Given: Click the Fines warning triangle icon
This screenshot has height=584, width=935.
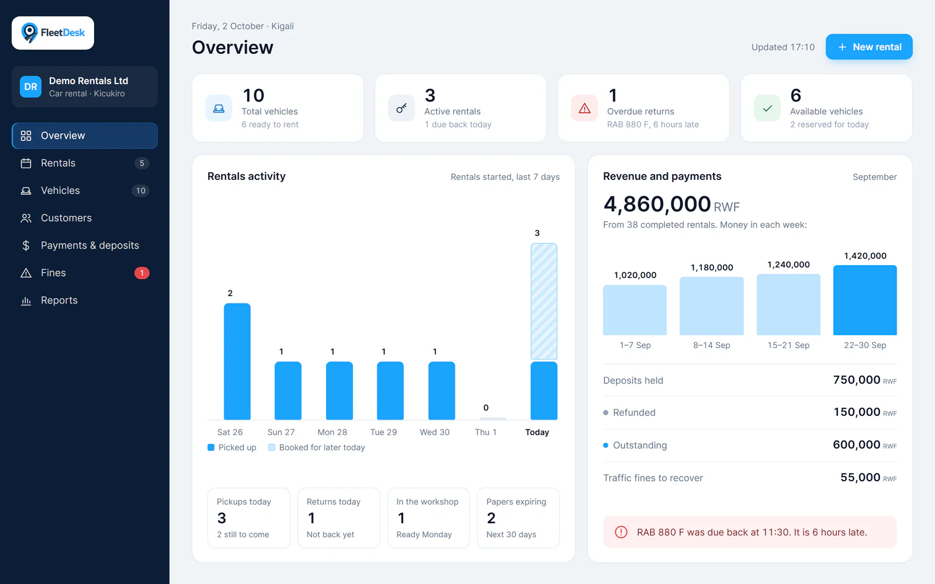Looking at the screenshot, I should [x=26, y=273].
